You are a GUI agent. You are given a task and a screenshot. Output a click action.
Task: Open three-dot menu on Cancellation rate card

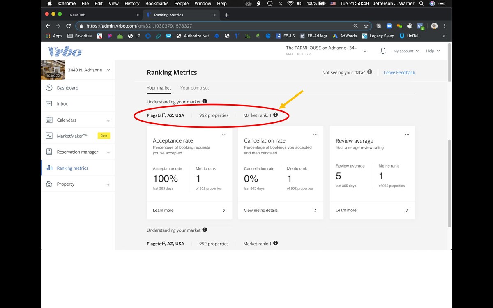click(316, 135)
